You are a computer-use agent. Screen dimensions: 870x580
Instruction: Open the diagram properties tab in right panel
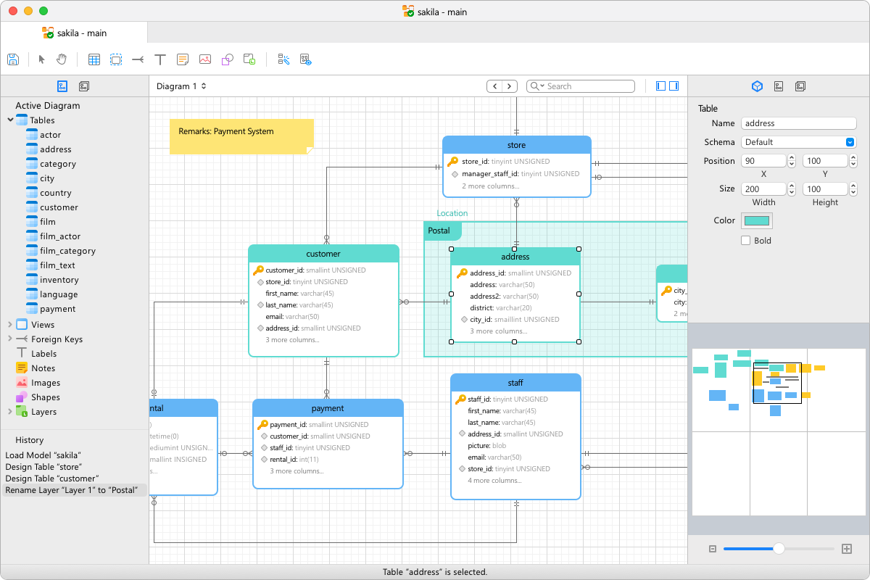779,86
